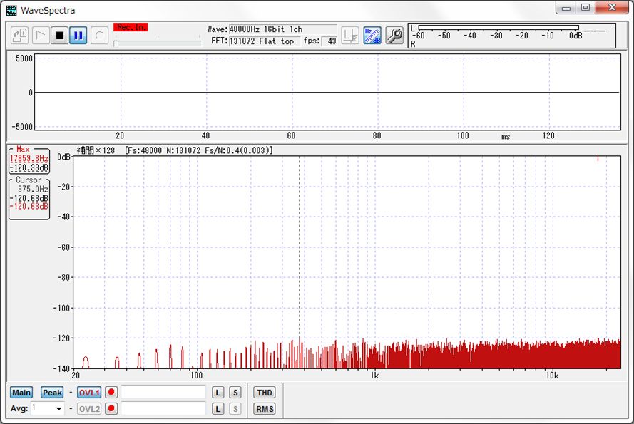Pause the audio capture
Viewport: 634px width, 424px height.
78,36
